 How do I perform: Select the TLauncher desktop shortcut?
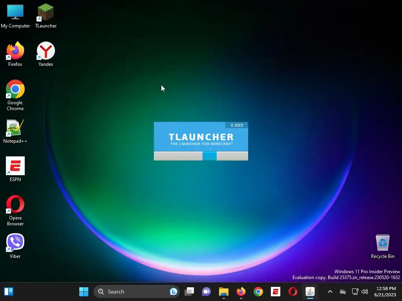pyautogui.click(x=46, y=15)
